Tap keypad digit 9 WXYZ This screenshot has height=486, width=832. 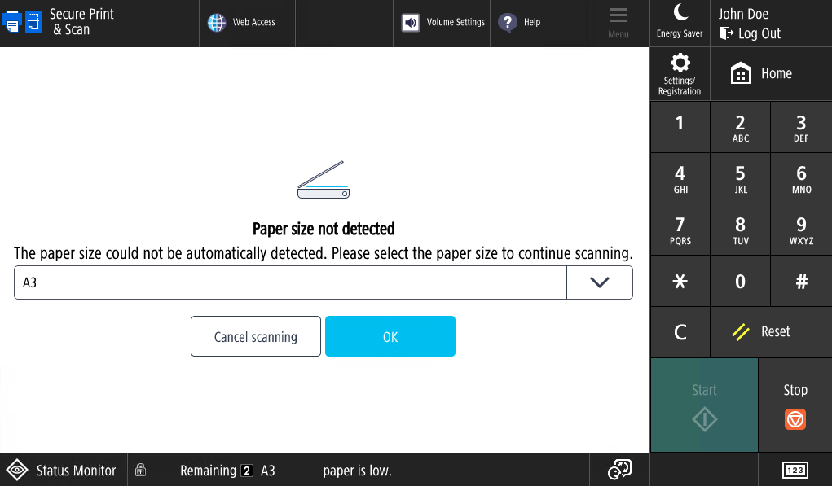[801, 230]
